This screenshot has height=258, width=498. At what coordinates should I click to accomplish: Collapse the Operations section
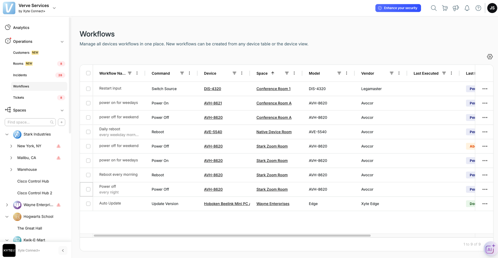(62, 42)
